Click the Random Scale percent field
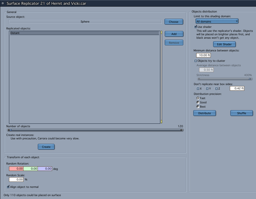This screenshot has width=256, height=199. coord(16,179)
